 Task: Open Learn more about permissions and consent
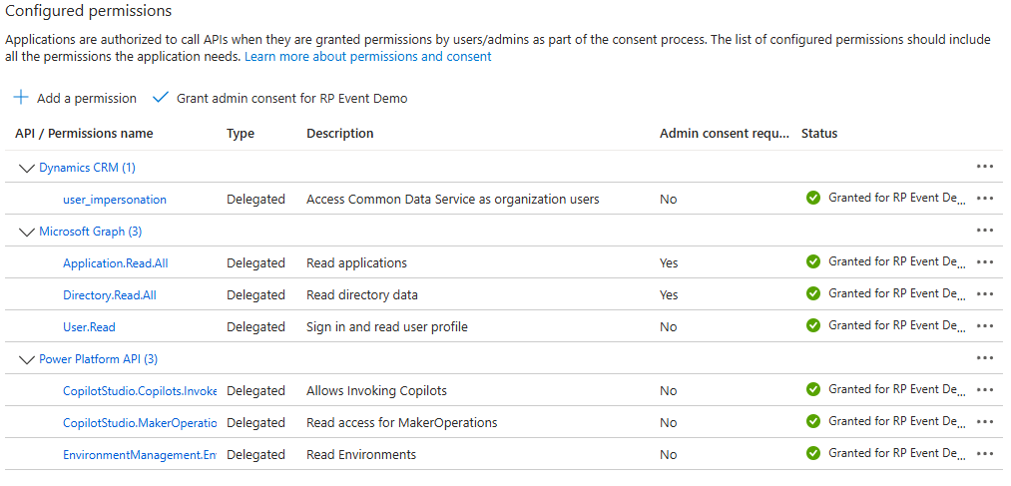(x=367, y=57)
